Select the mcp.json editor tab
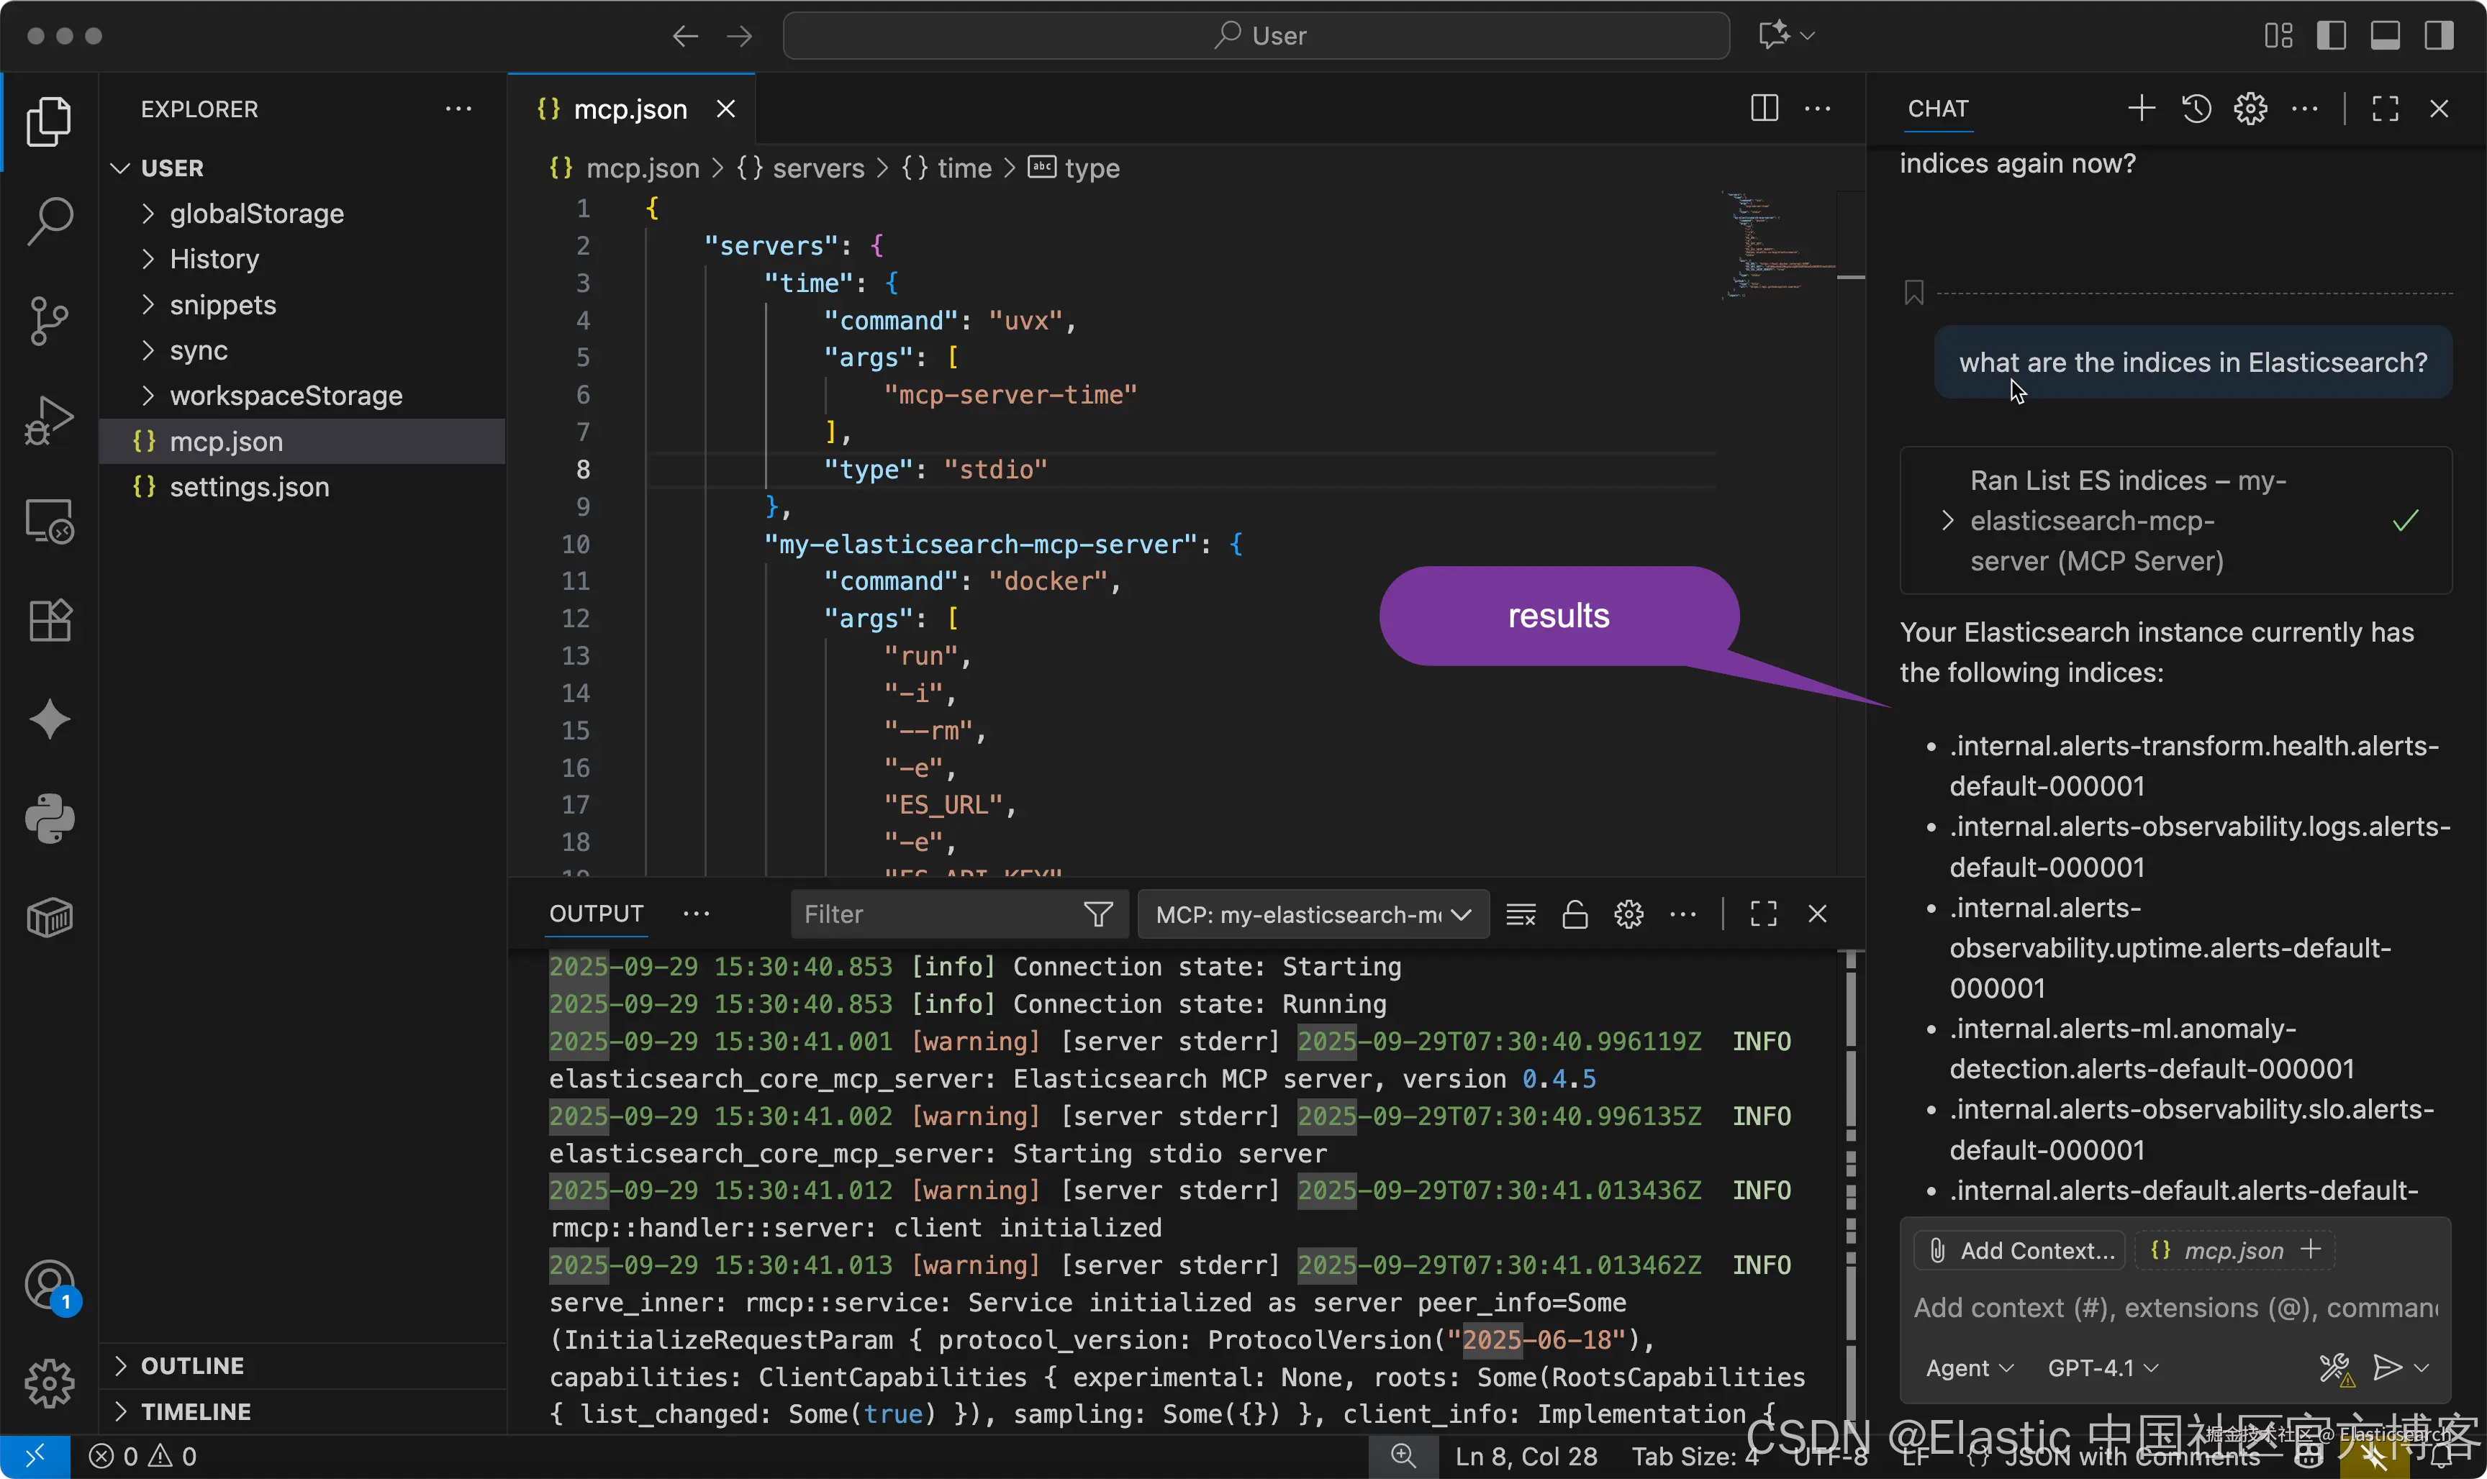Viewport: 2487px width, 1479px height. (630, 109)
